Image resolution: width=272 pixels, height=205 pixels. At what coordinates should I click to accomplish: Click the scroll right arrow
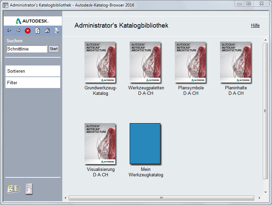pyautogui.click(x=259, y=198)
